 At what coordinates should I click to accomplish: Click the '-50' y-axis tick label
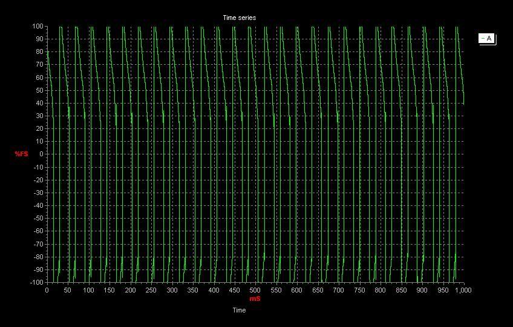point(38,218)
